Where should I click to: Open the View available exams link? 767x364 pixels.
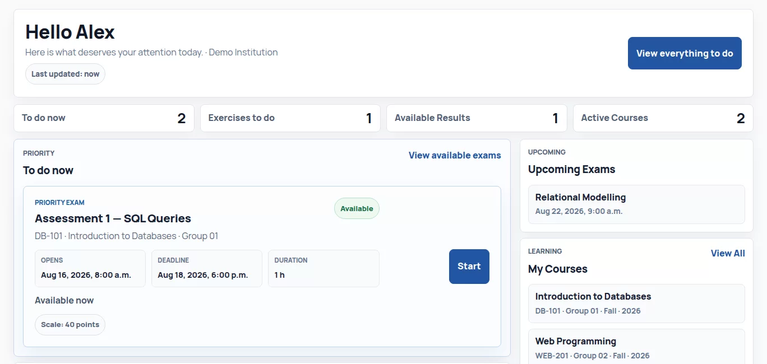pos(455,155)
